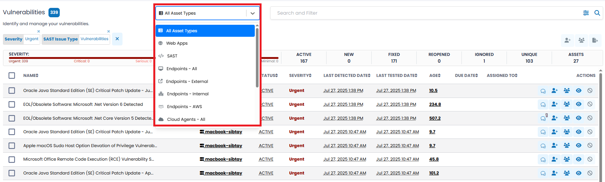Viewport: 605px width, 182px height.
Task: Clear all filters with X button
Action: (117, 39)
